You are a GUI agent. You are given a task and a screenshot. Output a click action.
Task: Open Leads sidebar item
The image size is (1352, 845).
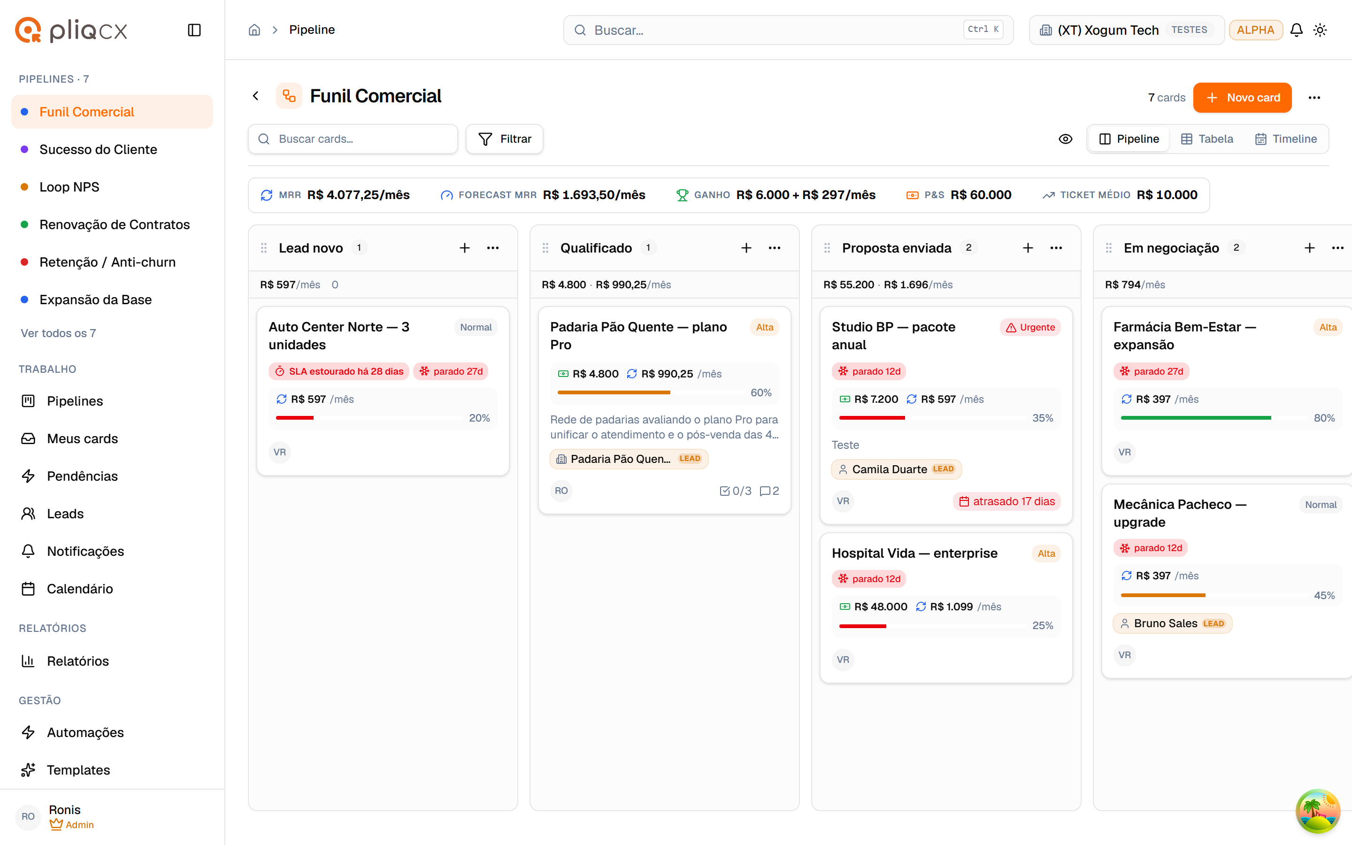(x=112, y=513)
